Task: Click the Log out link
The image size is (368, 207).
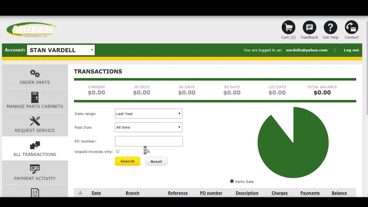Action: click(x=351, y=50)
